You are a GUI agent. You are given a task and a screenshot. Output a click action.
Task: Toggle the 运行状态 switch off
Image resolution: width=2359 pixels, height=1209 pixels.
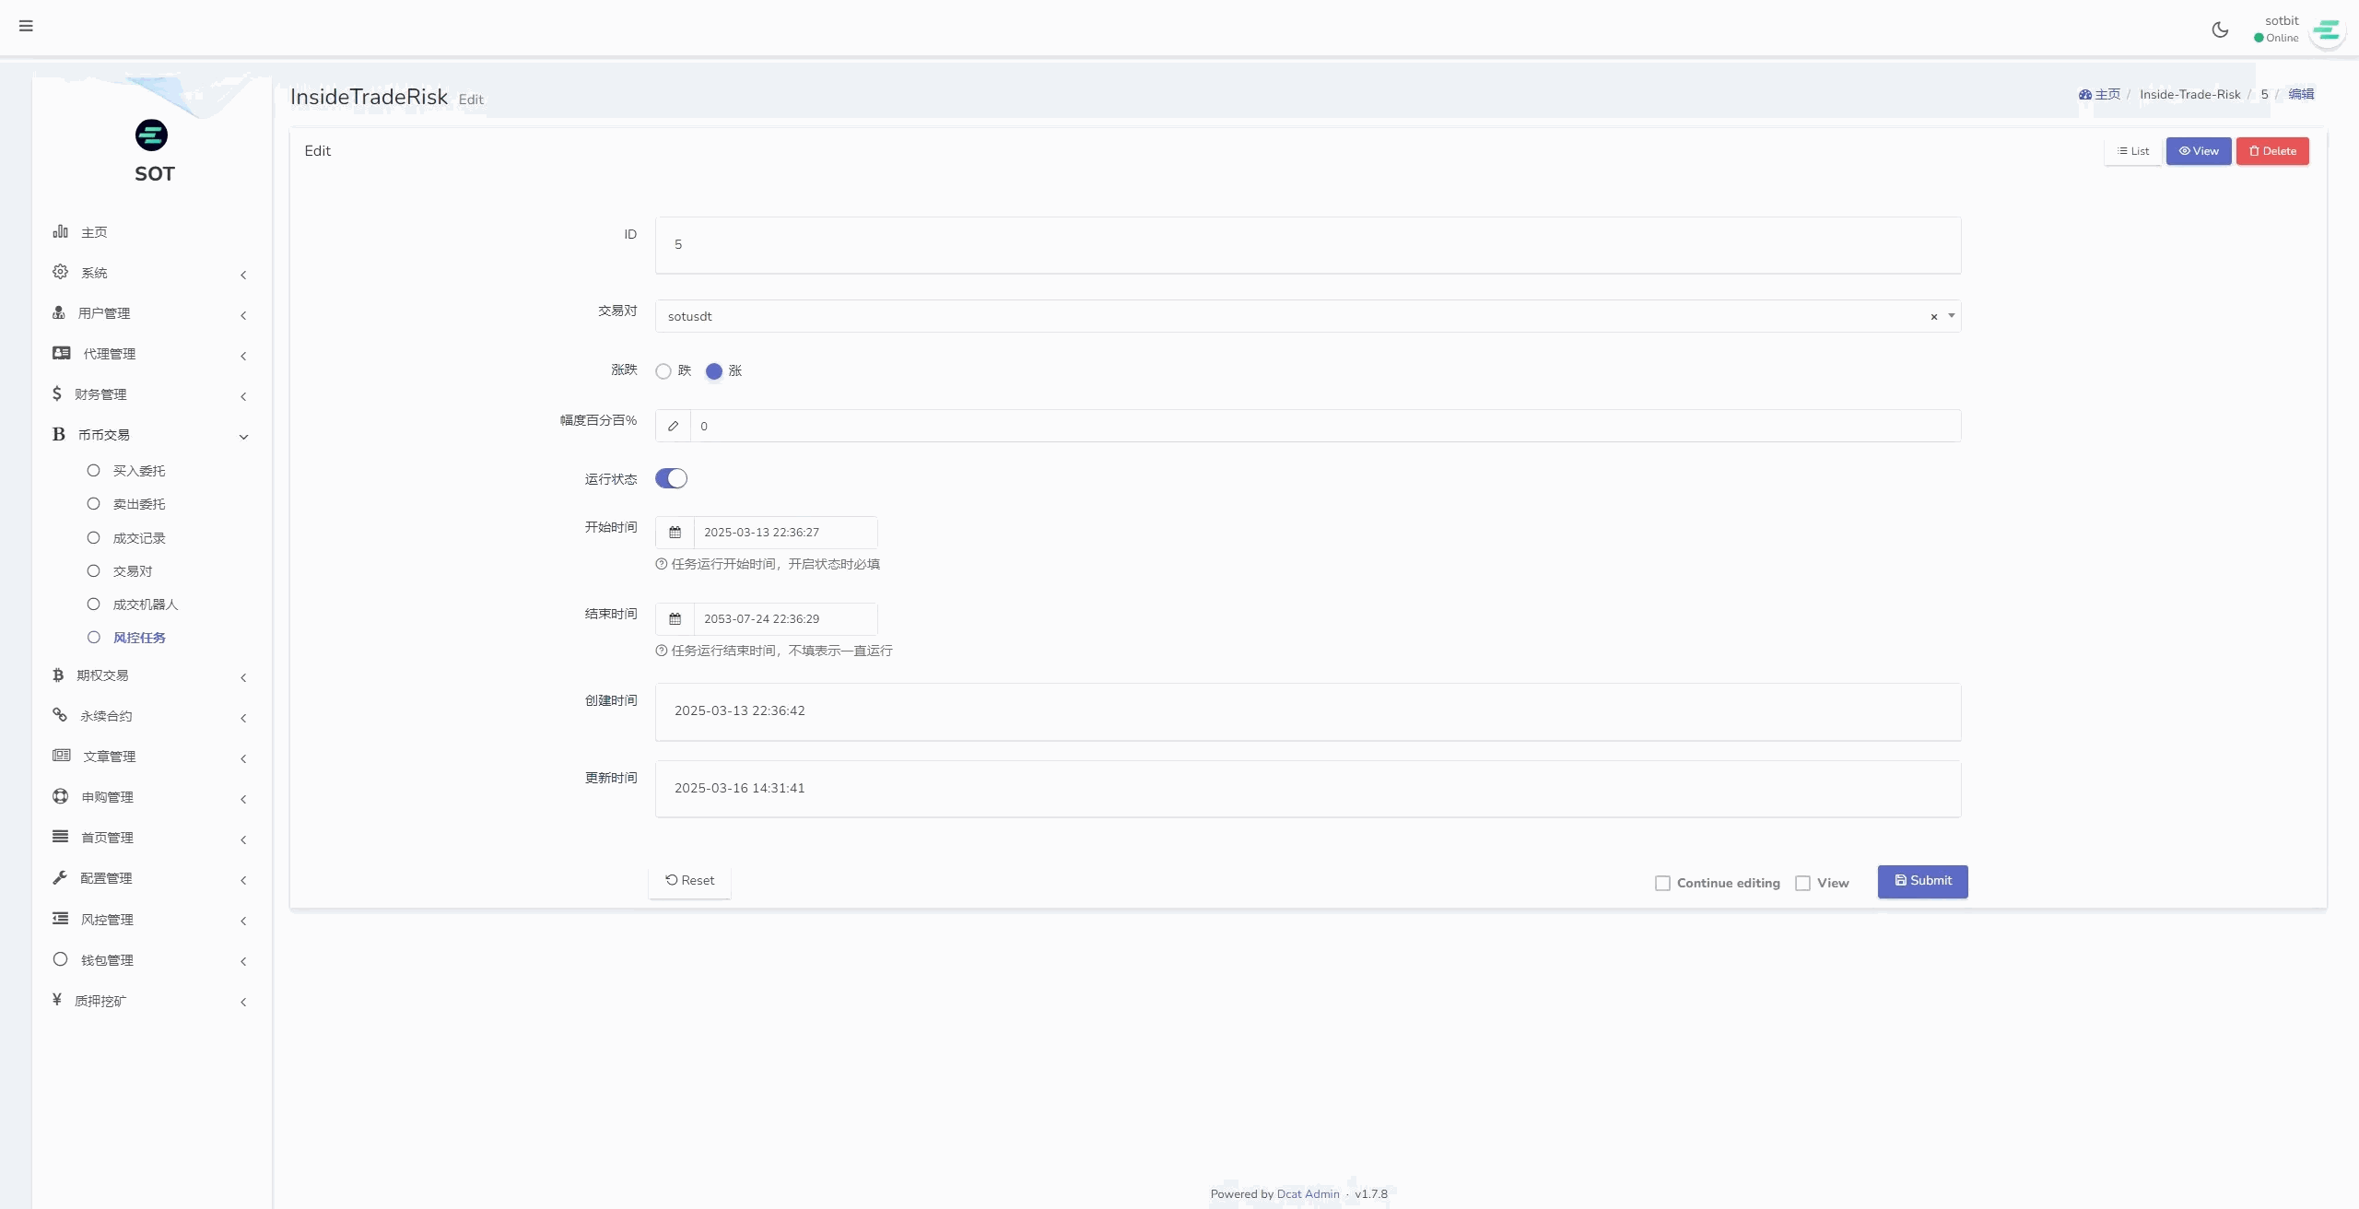(671, 478)
